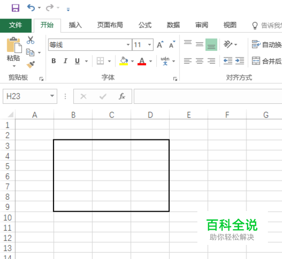
Task: Activate the Format Painter brush
Action: point(30,64)
